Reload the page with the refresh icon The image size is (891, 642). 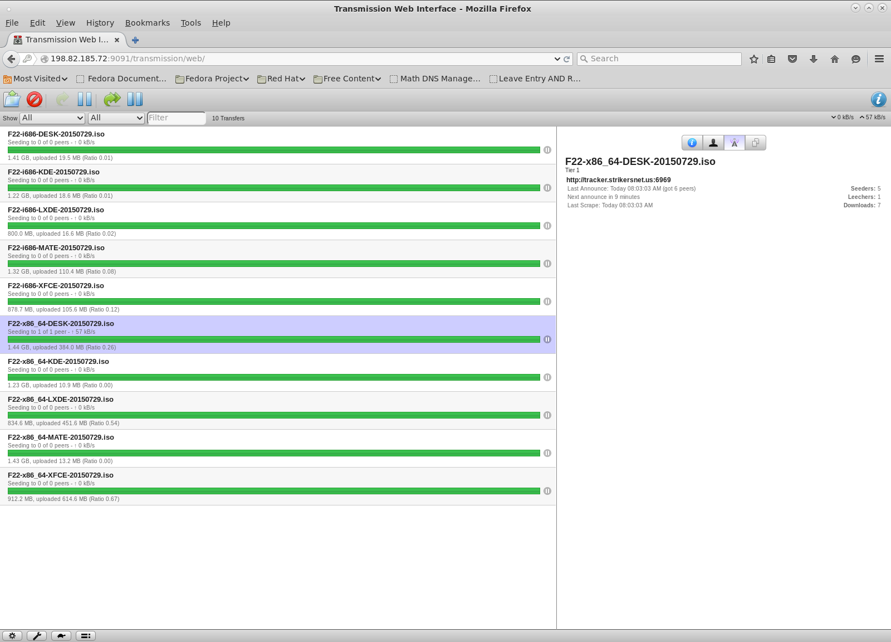(x=567, y=59)
